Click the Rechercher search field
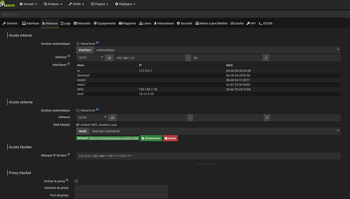 pos(175,14)
